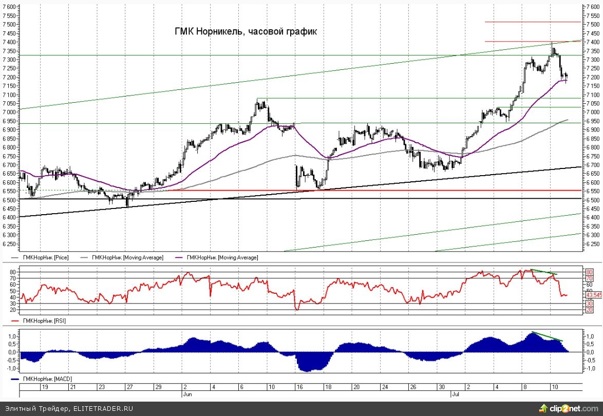
Task: Click the blue MACD legend line marker
Action: [14, 379]
